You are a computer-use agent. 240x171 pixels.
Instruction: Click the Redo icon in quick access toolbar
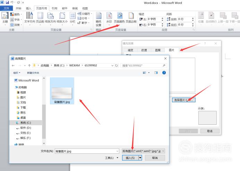(x=18, y=2)
